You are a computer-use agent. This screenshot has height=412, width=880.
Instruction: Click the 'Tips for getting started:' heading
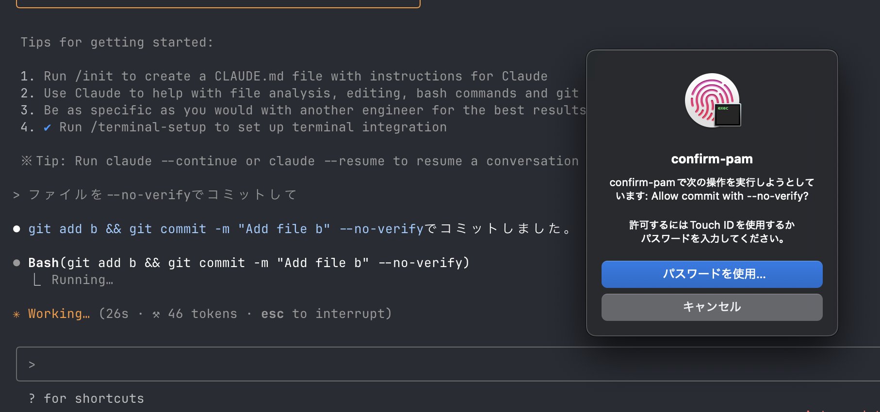coord(116,42)
